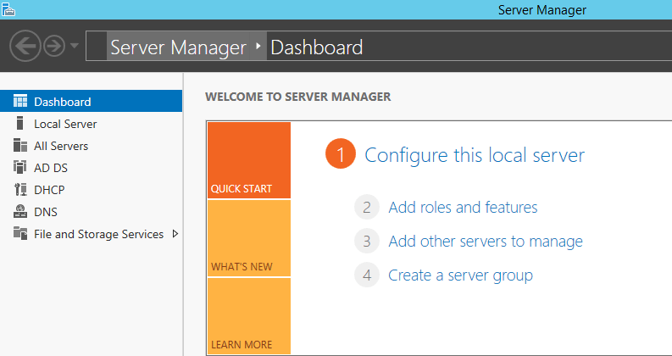Click the DHCP role icon
The height and width of the screenshot is (356, 672).
coord(20,189)
